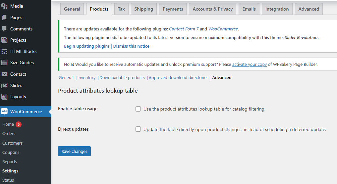Open the WooCommerce logo icon

point(4,112)
